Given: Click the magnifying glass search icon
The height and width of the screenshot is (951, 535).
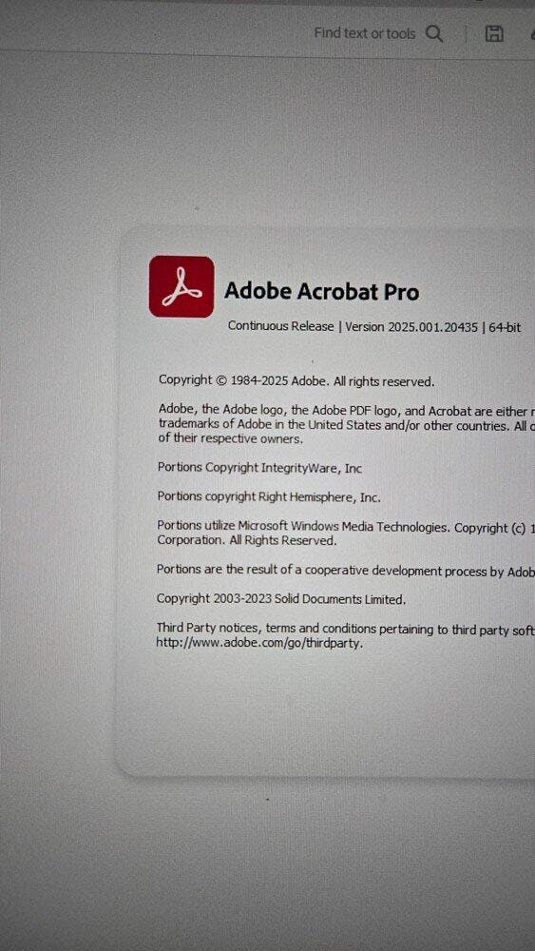Looking at the screenshot, I should pos(434,33).
